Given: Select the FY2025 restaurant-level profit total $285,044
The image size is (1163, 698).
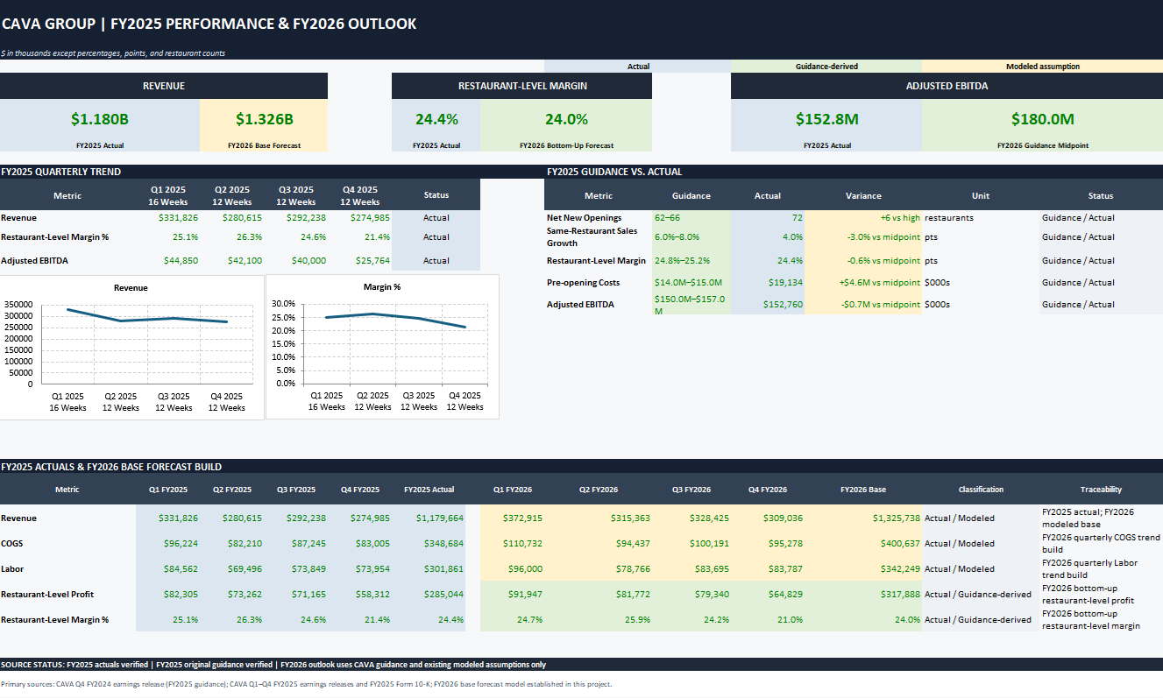Looking at the screenshot, I should [429, 594].
